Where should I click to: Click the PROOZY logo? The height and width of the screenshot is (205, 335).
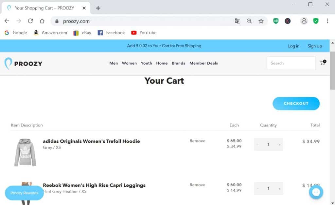[23, 64]
